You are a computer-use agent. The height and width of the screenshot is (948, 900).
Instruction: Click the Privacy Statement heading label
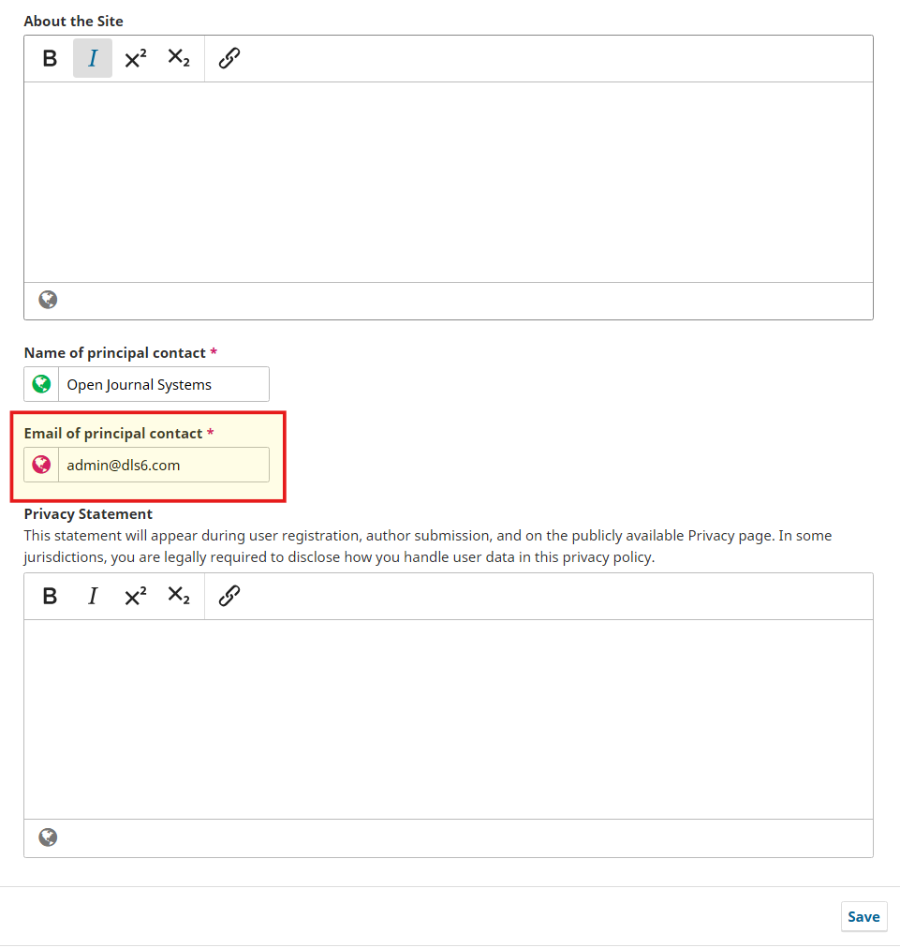coord(88,513)
